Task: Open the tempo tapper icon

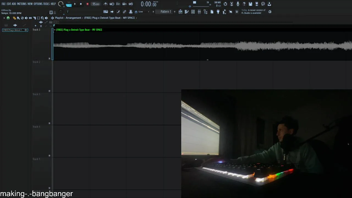Action: click(x=224, y=12)
